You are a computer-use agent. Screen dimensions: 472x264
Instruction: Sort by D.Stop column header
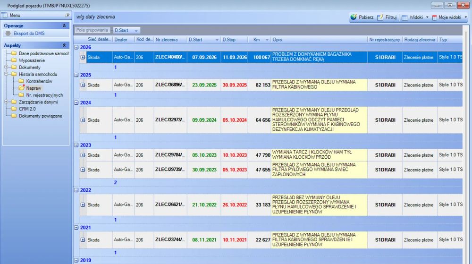coord(235,39)
